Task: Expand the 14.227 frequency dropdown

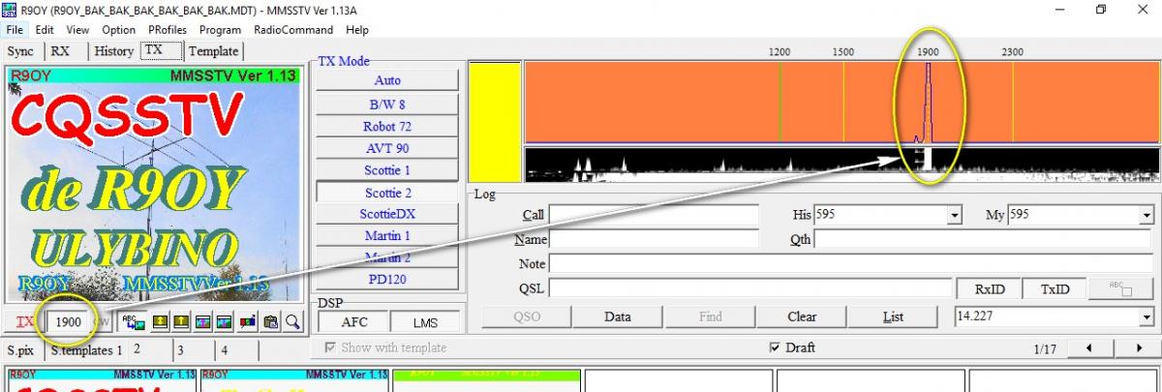Action: point(1147,317)
